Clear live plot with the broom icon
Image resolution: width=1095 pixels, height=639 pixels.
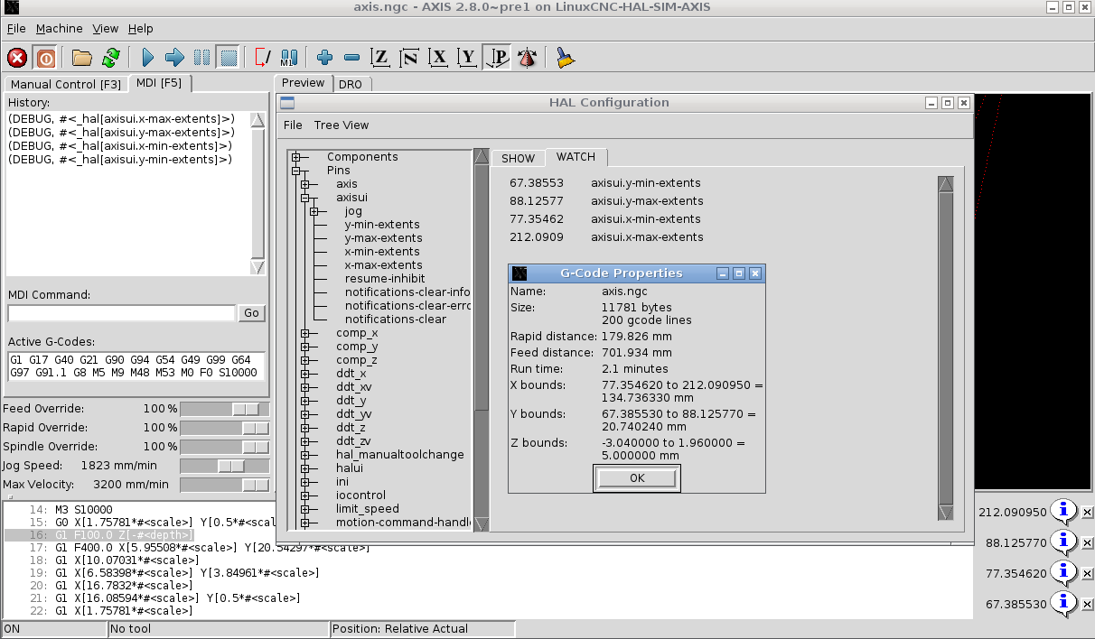click(566, 58)
